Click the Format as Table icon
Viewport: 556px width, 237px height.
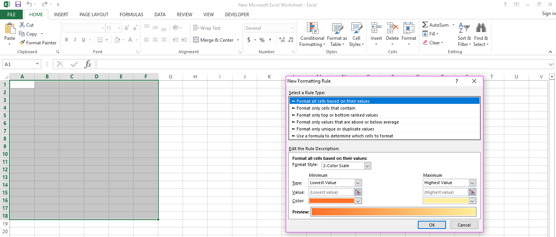pyautogui.click(x=337, y=34)
